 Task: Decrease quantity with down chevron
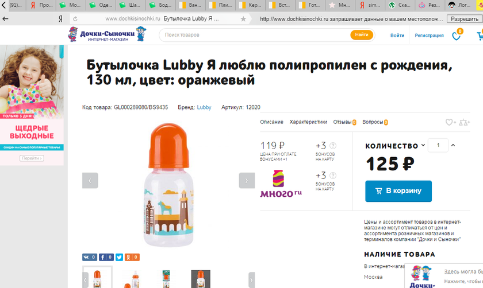pyautogui.click(x=423, y=145)
